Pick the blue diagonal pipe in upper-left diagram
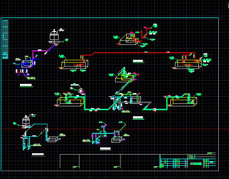 click(47, 52)
